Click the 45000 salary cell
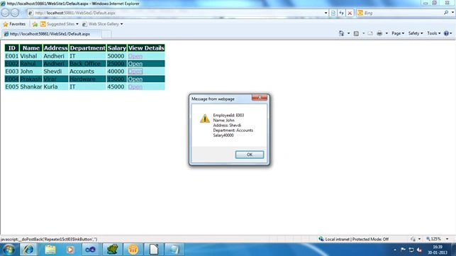 (116, 87)
